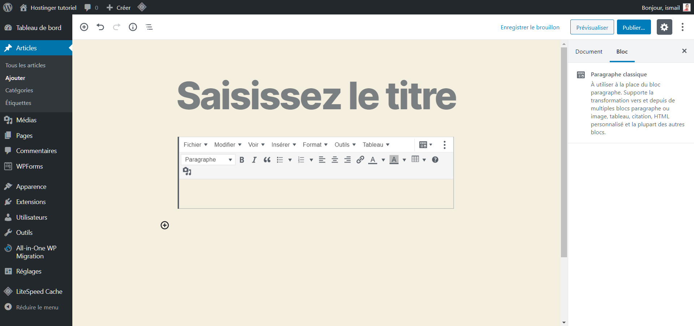Open the block inserter plus icon
The image size is (694, 326).
point(84,27)
